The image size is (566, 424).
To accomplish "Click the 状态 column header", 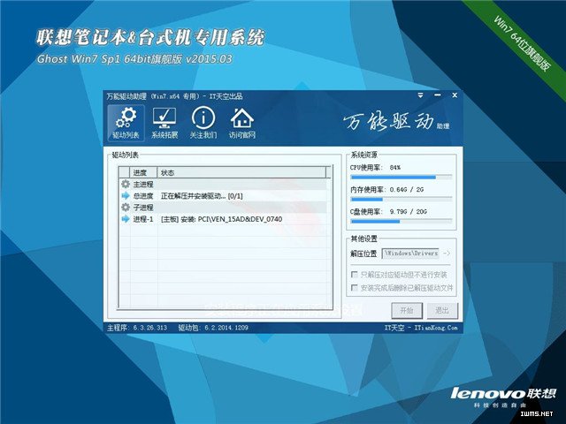I will click(x=168, y=172).
